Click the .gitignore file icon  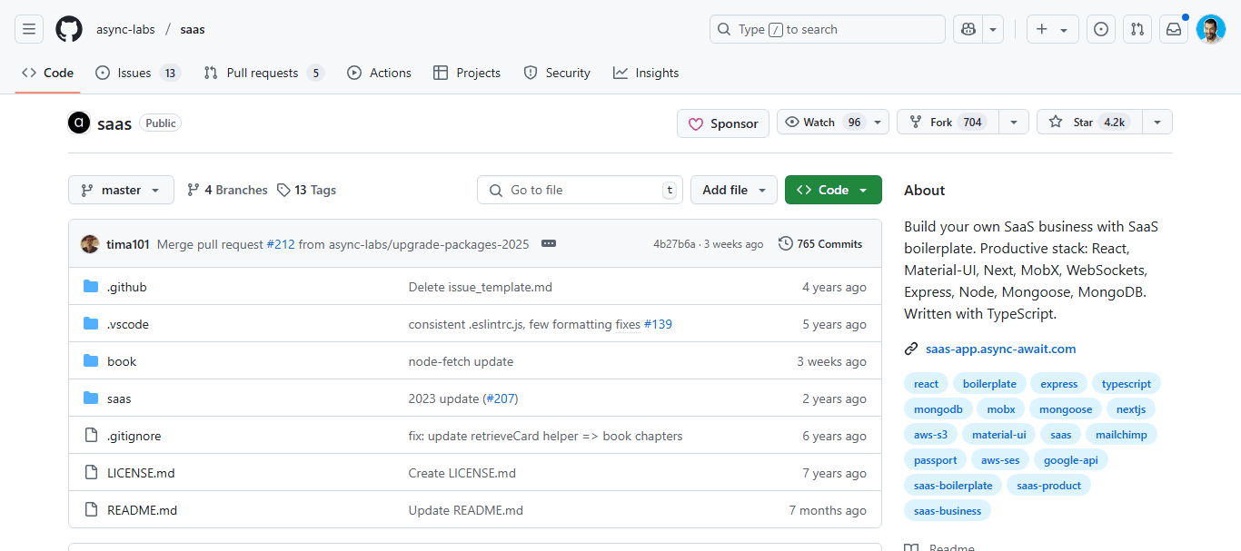(x=91, y=436)
